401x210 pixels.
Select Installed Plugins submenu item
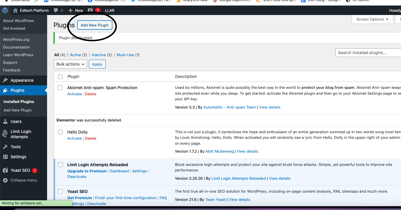tap(19, 101)
